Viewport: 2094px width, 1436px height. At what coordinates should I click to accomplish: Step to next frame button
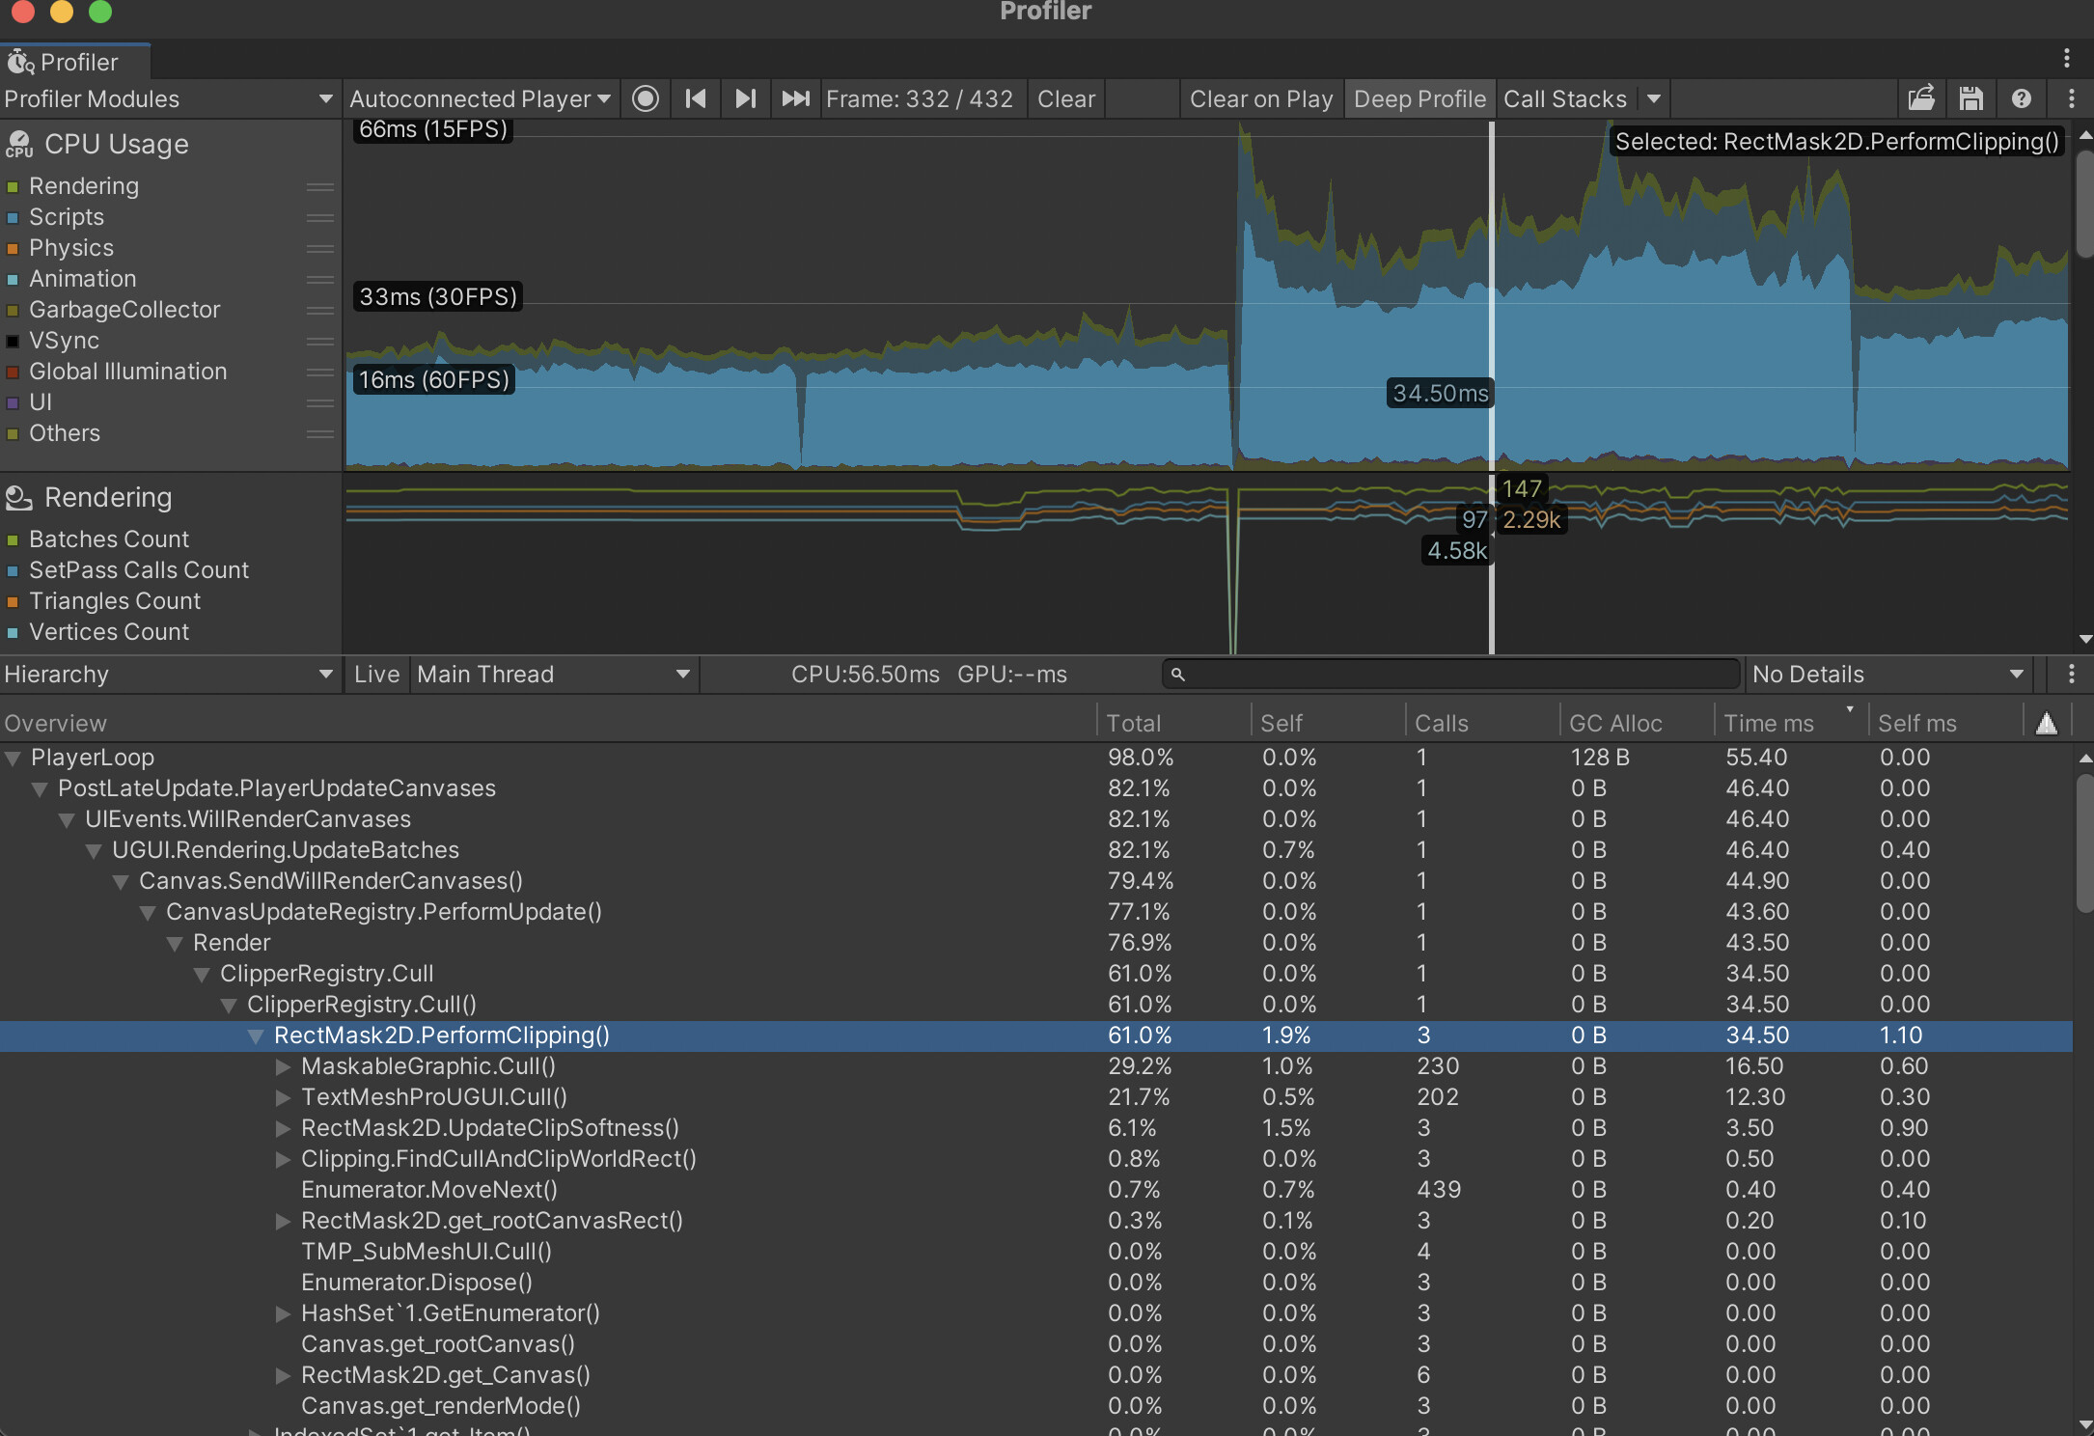(745, 99)
